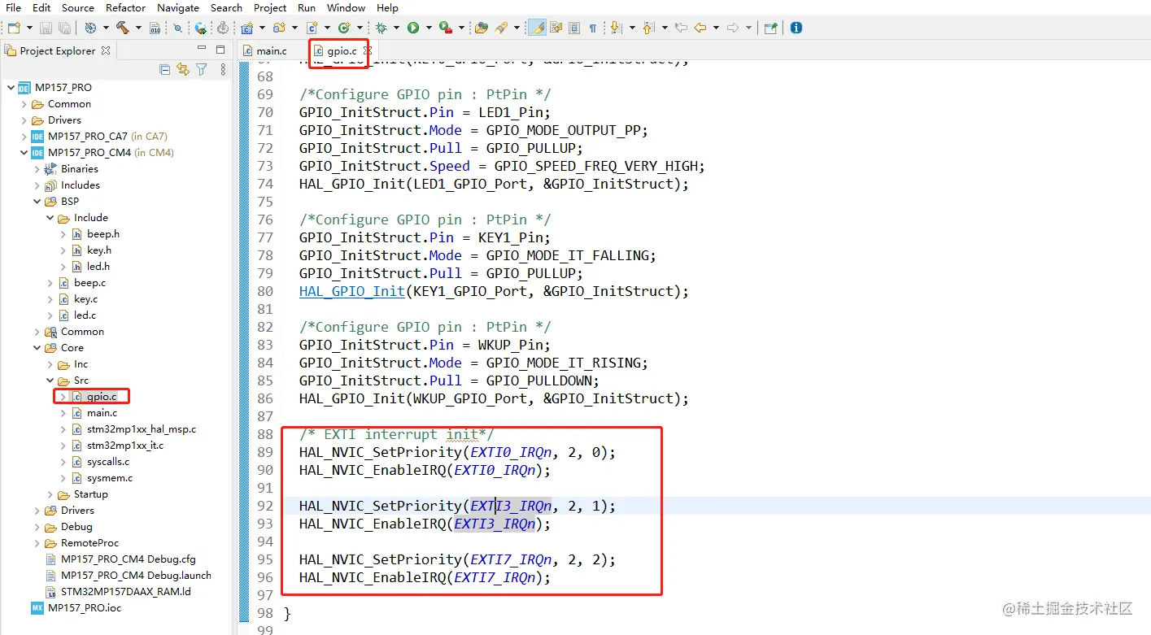Toggle Mark Occurrences highlighter

537,28
